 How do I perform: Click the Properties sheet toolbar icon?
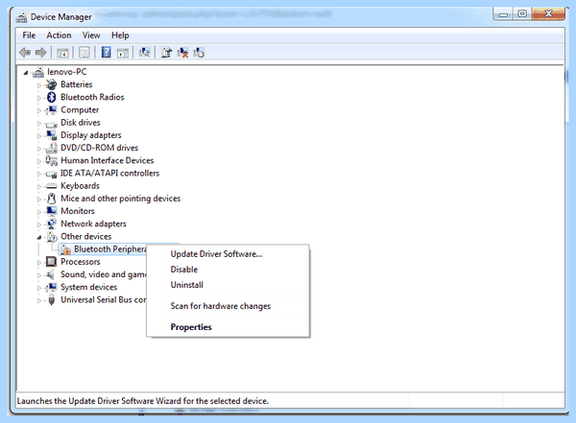click(x=84, y=53)
